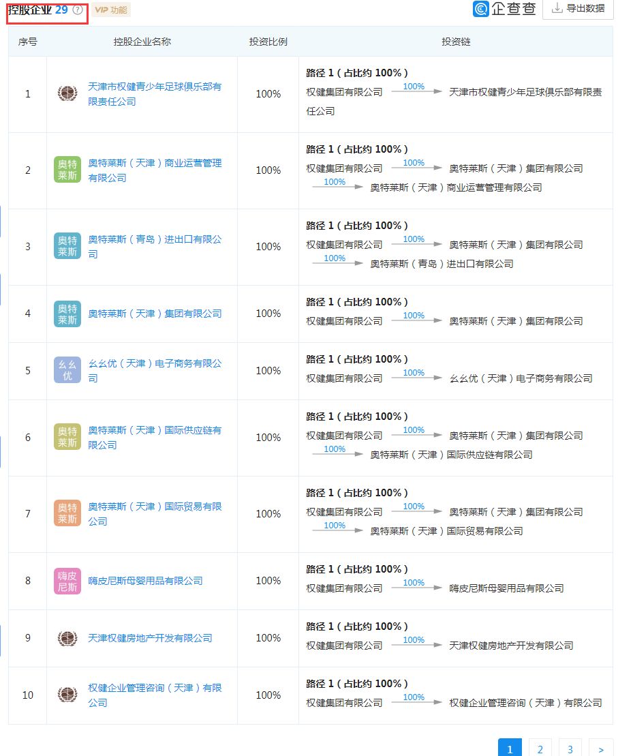
Task: Click 权健集团有限公司 in row 1 investment chain
Action: pyautogui.click(x=344, y=91)
